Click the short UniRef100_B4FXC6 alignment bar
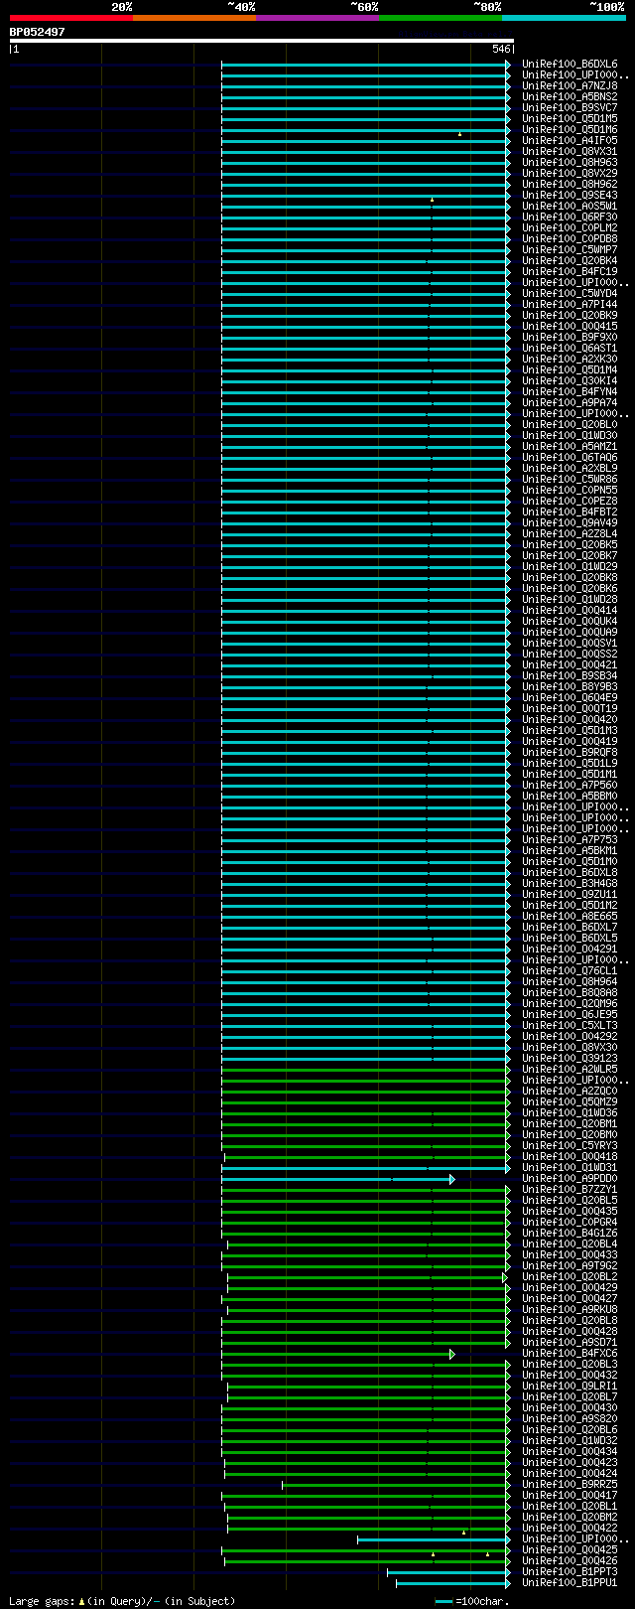The width and height of the screenshot is (635, 1609). click(338, 1354)
